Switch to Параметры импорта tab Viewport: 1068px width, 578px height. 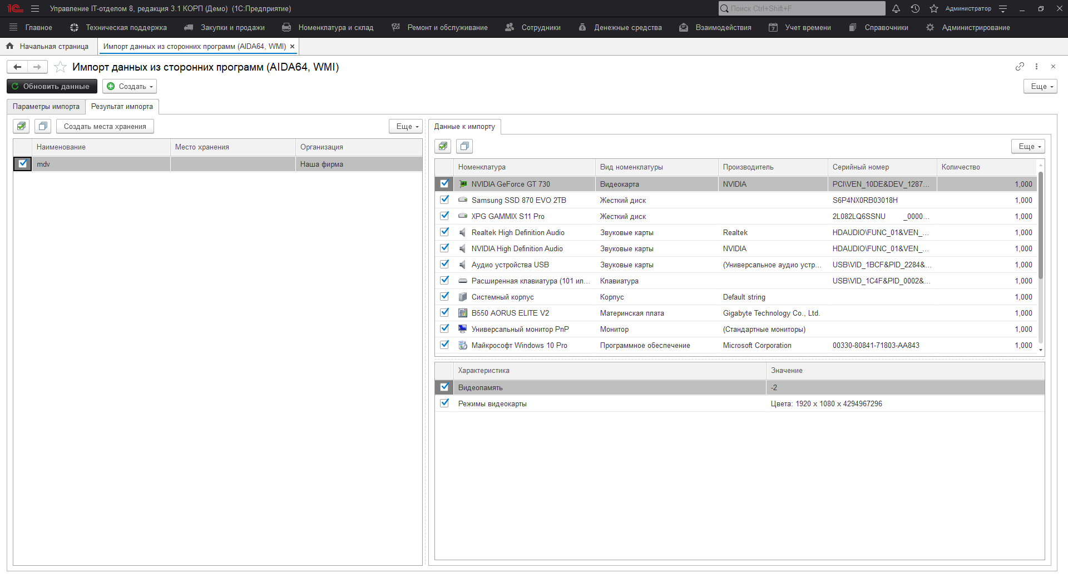point(46,107)
